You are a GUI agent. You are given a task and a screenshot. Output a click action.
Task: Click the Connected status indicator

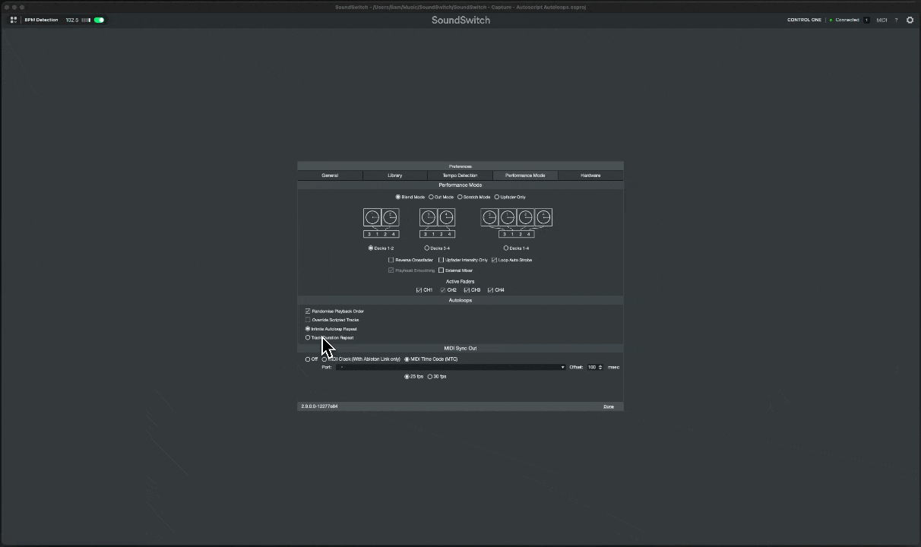point(844,20)
